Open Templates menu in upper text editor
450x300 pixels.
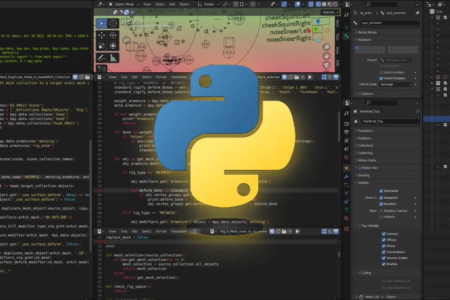[179, 77]
